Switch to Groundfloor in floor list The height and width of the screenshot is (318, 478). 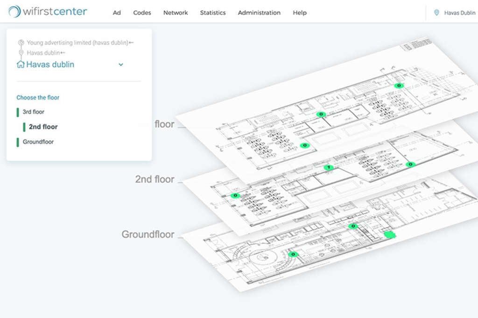(x=38, y=142)
